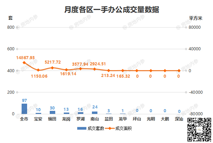
Task: Click the QR code in bottom-right corner
Action: [199, 129]
